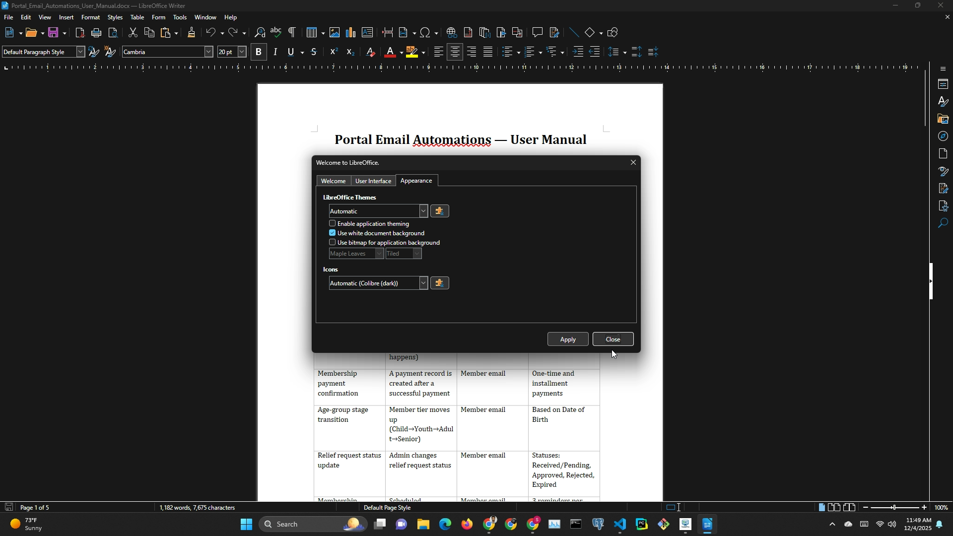Image resolution: width=953 pixels, height=536 pixels.
Task: Click the Clone Formatting paintbrush icon
Action: [192, 33]
